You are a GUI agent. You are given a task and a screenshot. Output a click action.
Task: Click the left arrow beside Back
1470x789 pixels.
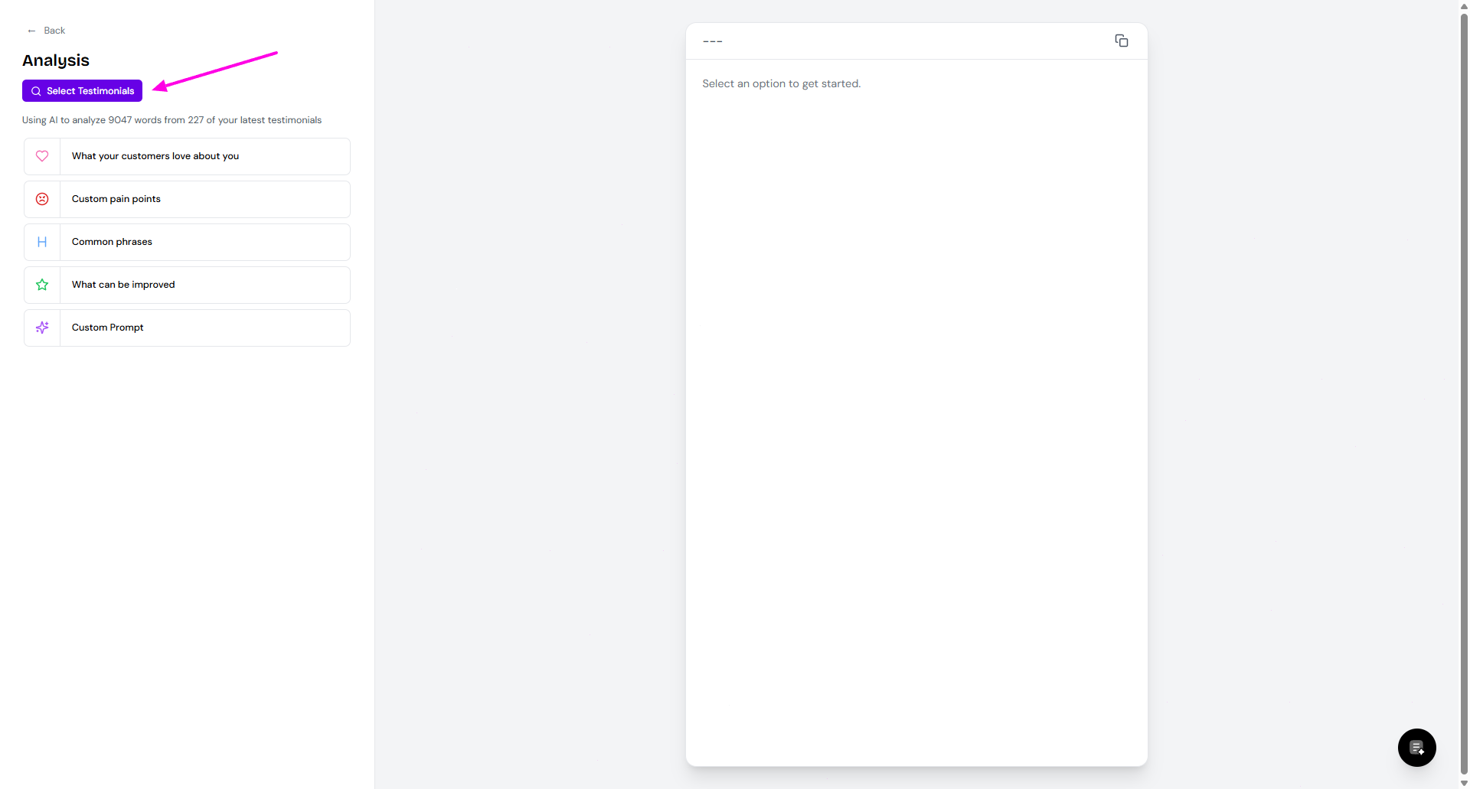[31, 31]
